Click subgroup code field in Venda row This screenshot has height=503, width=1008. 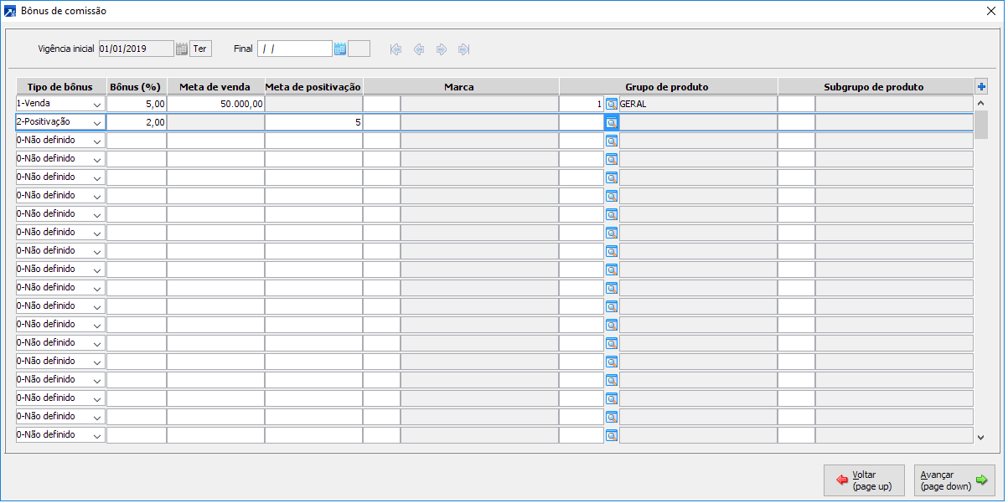click(x=796, y=104)
